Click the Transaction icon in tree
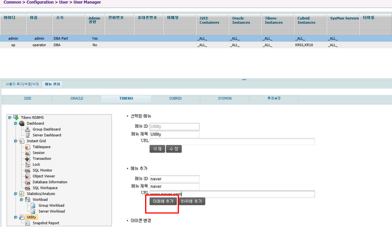Image resolution: width=392 pixels, height=227 pixels. point(28,159)
